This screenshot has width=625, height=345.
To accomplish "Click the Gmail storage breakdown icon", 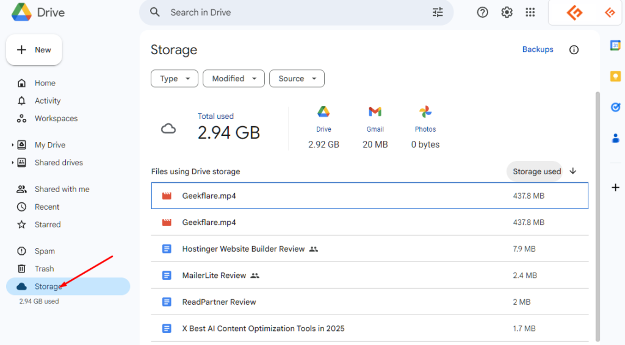I will 375,112.
